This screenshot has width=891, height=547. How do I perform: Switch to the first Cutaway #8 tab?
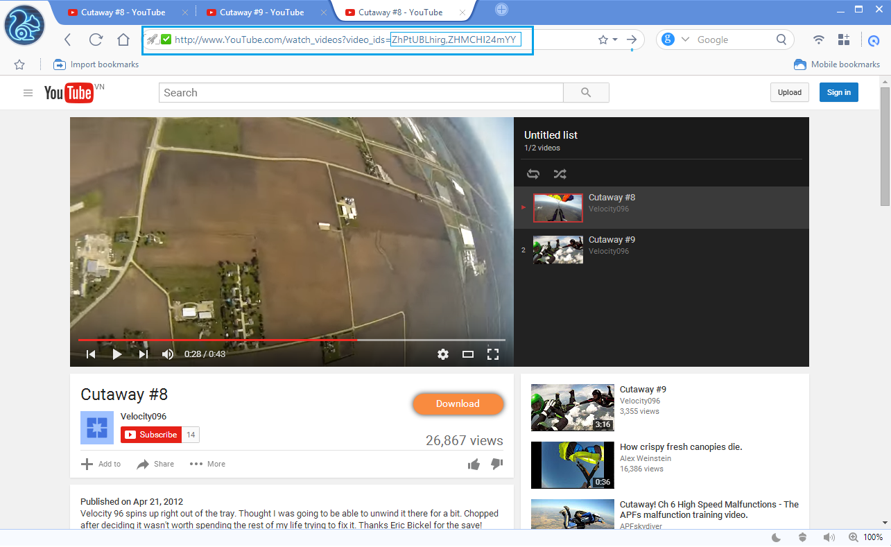coord(123,12)
